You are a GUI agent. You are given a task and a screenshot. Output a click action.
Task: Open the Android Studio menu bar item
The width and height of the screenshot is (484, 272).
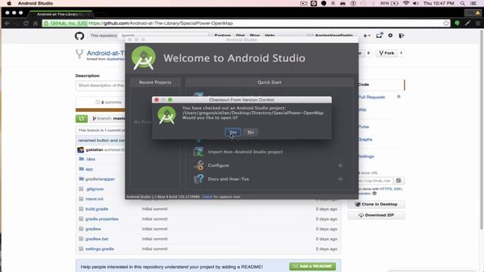pos(36,3)
